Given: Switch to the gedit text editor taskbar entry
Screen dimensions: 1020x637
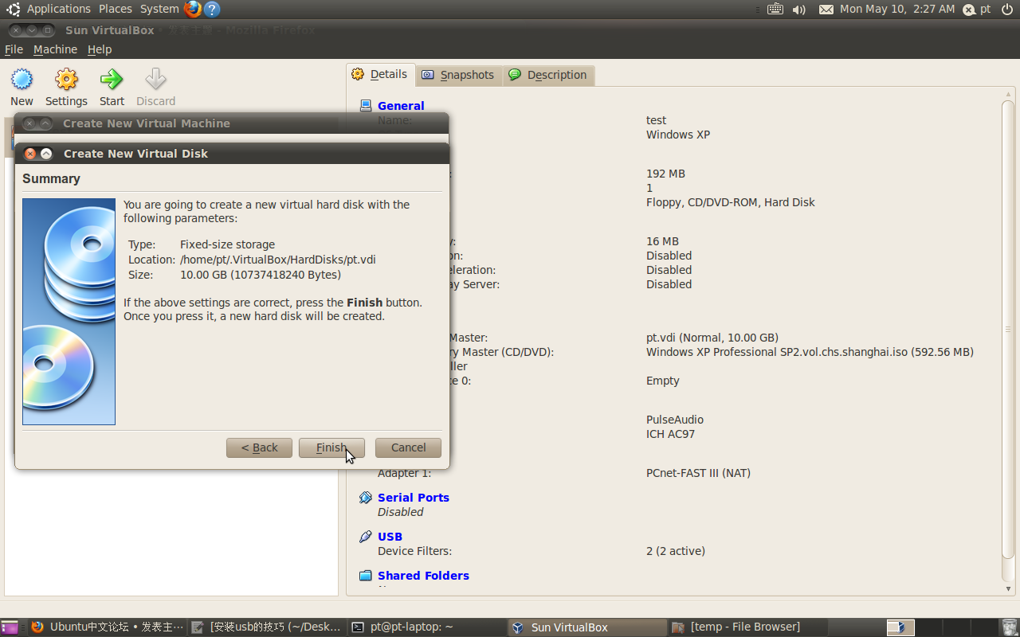Looking at the screenshot, I should (x=268, y=627).
